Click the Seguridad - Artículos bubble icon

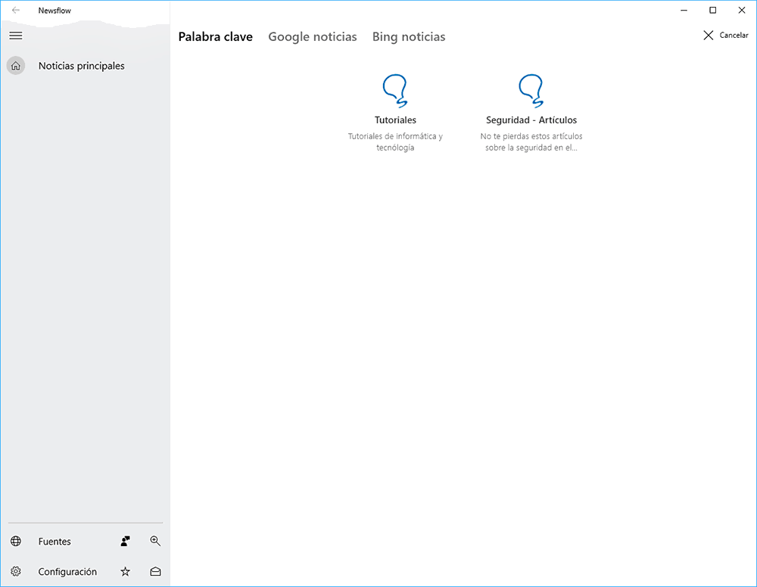click(531, 91)
